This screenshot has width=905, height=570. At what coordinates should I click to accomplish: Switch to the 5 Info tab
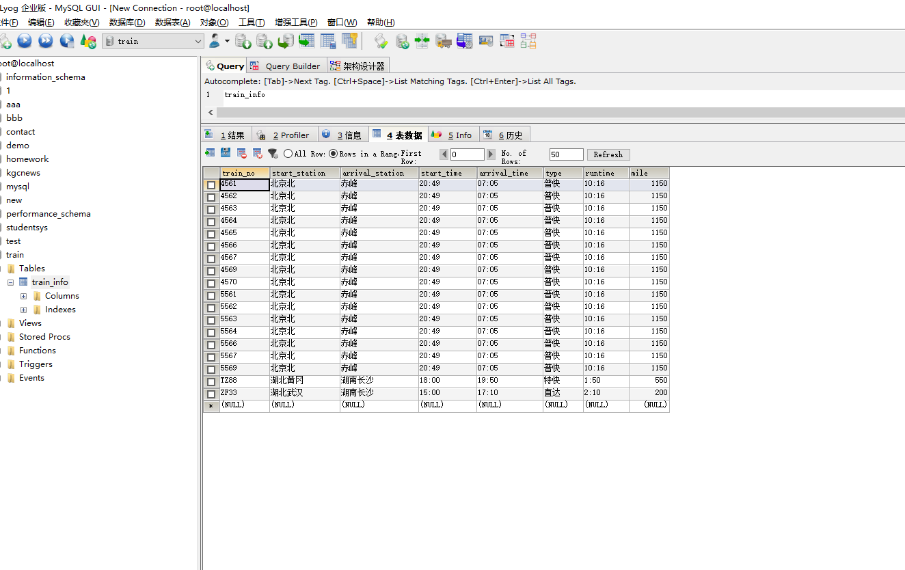(454, 135)
